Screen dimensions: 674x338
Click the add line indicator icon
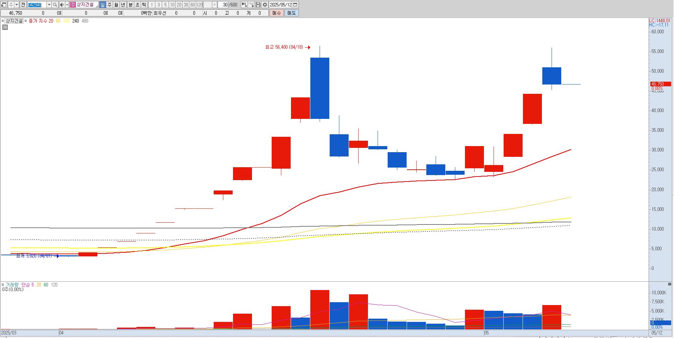251,5
